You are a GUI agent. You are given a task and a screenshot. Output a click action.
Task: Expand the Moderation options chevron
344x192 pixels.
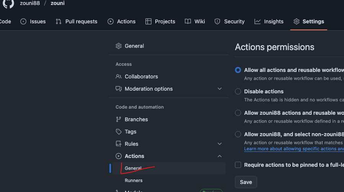[220, 89]
